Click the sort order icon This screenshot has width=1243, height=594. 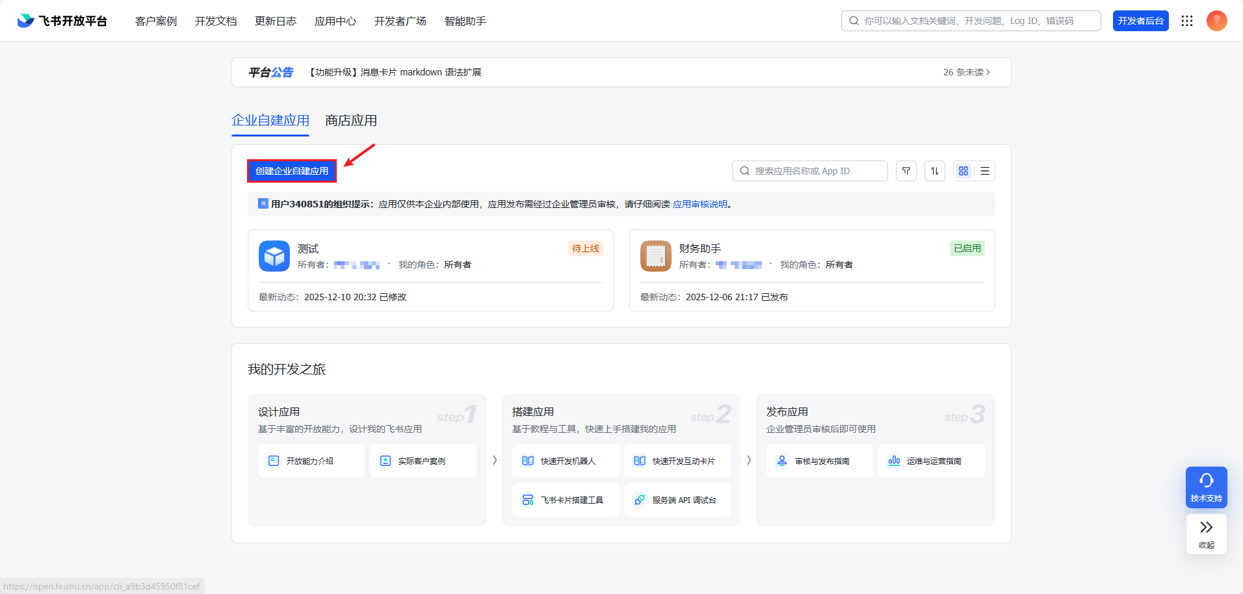coord(934,170)
